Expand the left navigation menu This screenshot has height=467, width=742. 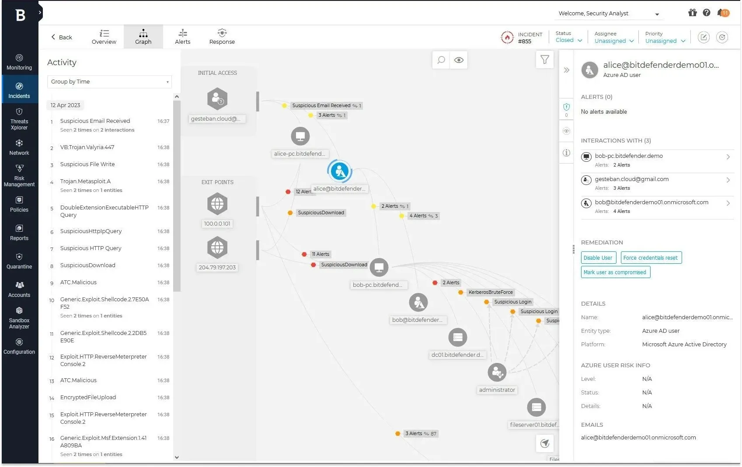[x=40, y=13]
